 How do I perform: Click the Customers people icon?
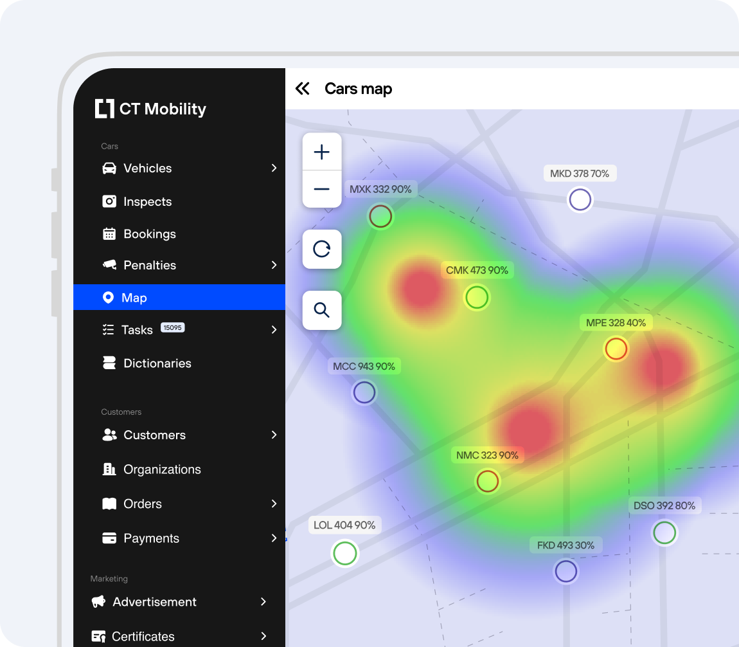point(109,435)
